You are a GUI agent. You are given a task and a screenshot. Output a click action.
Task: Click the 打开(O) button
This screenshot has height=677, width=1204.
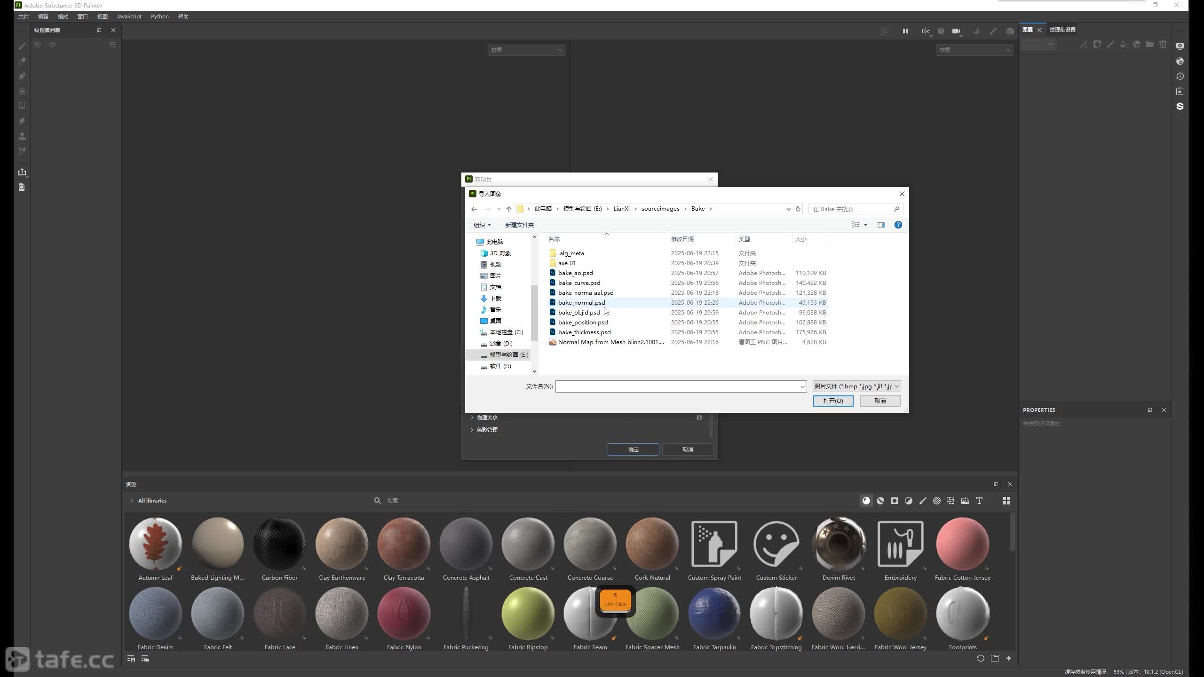click(x=833, y=401)
